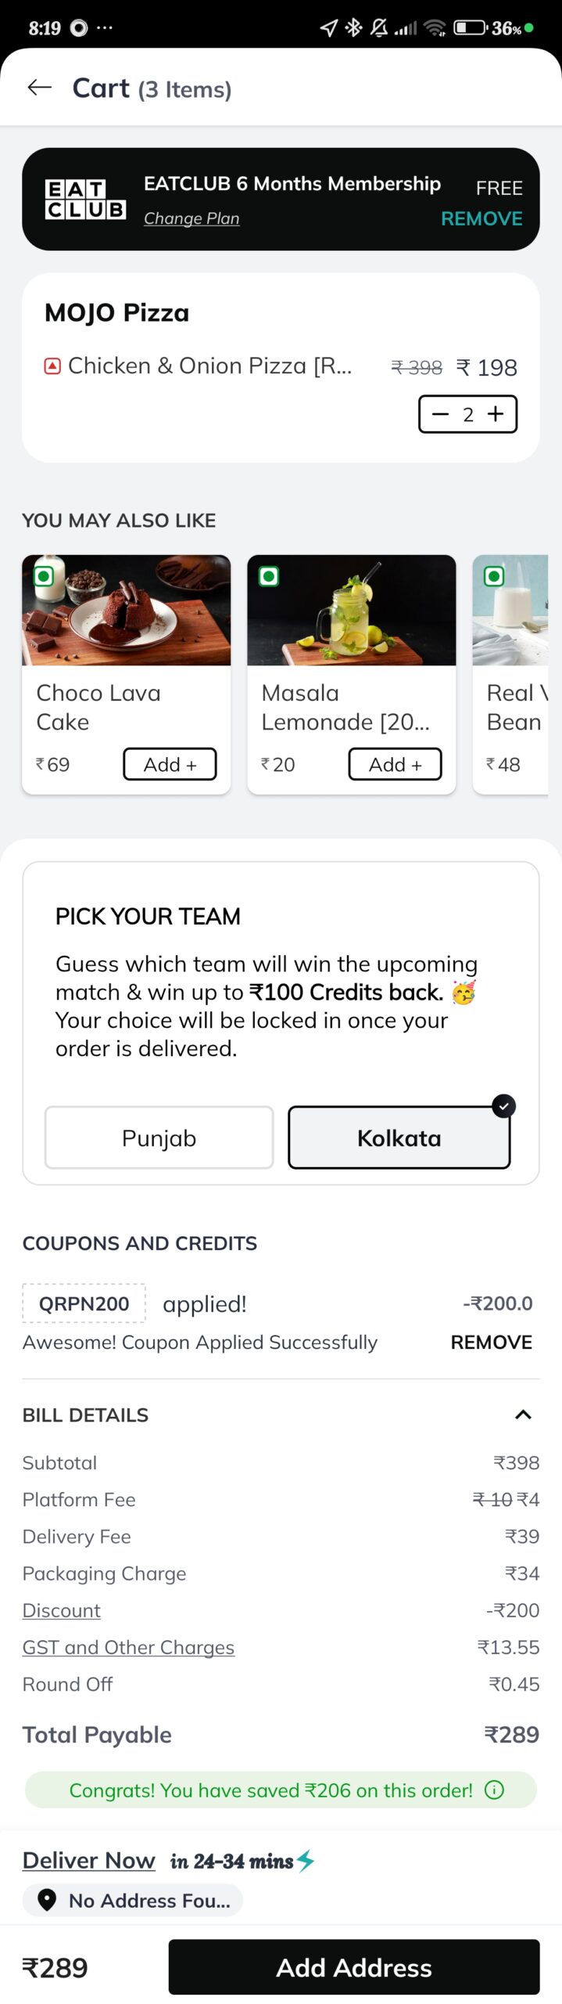Viewport: 562px width, 2004px height.
Task: Tap the info icon on savings banner
Action: (494, 1789)
